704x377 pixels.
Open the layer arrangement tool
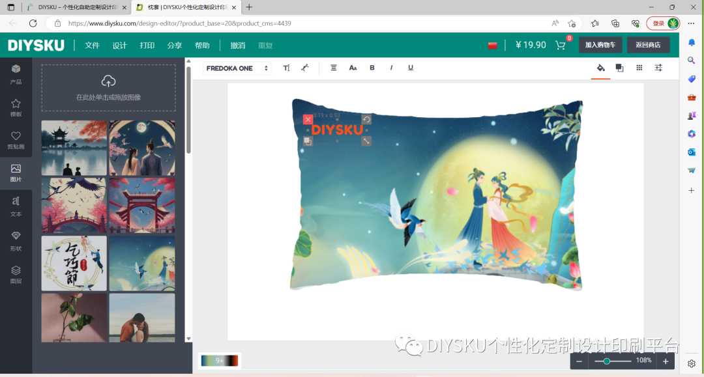tap(620, 68)
